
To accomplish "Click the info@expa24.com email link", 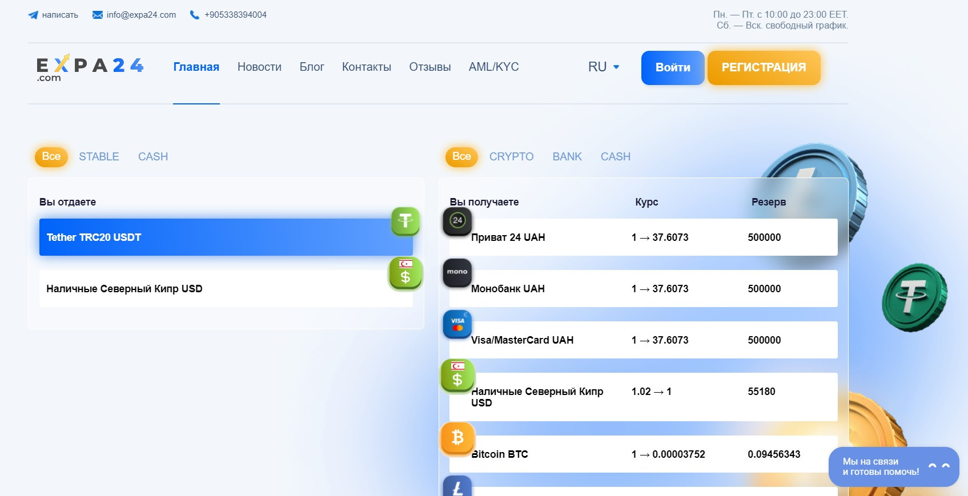I will click(x=141, y=15).
